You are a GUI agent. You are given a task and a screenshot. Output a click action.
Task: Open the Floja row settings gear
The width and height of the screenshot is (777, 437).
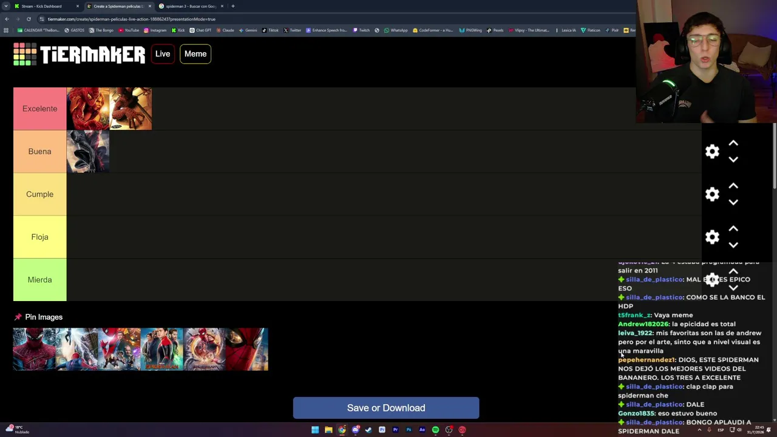[712, 237]
